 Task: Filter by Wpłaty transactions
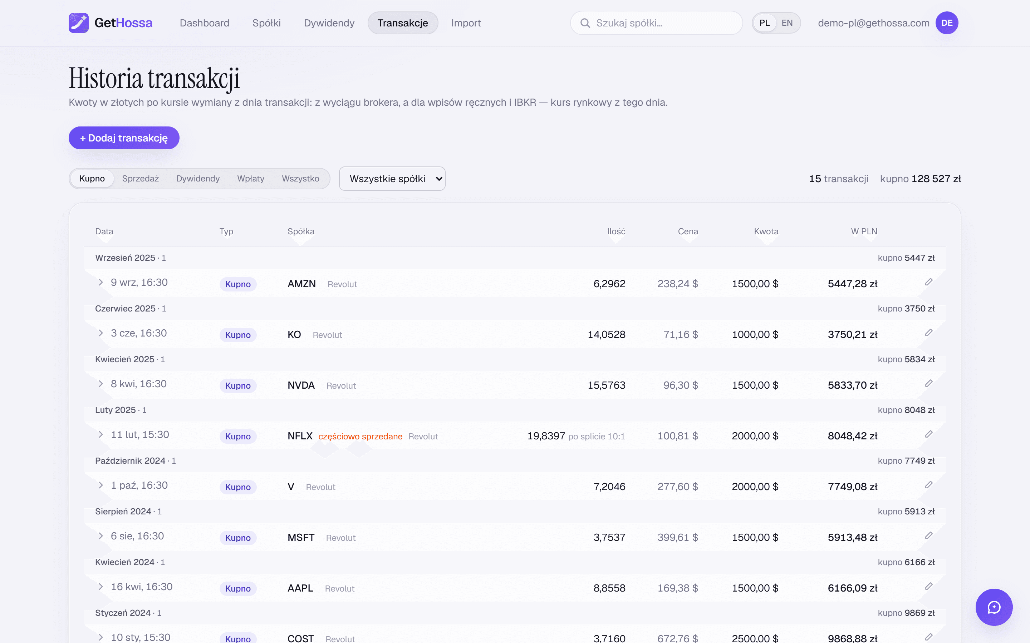(x=251, y=179)
